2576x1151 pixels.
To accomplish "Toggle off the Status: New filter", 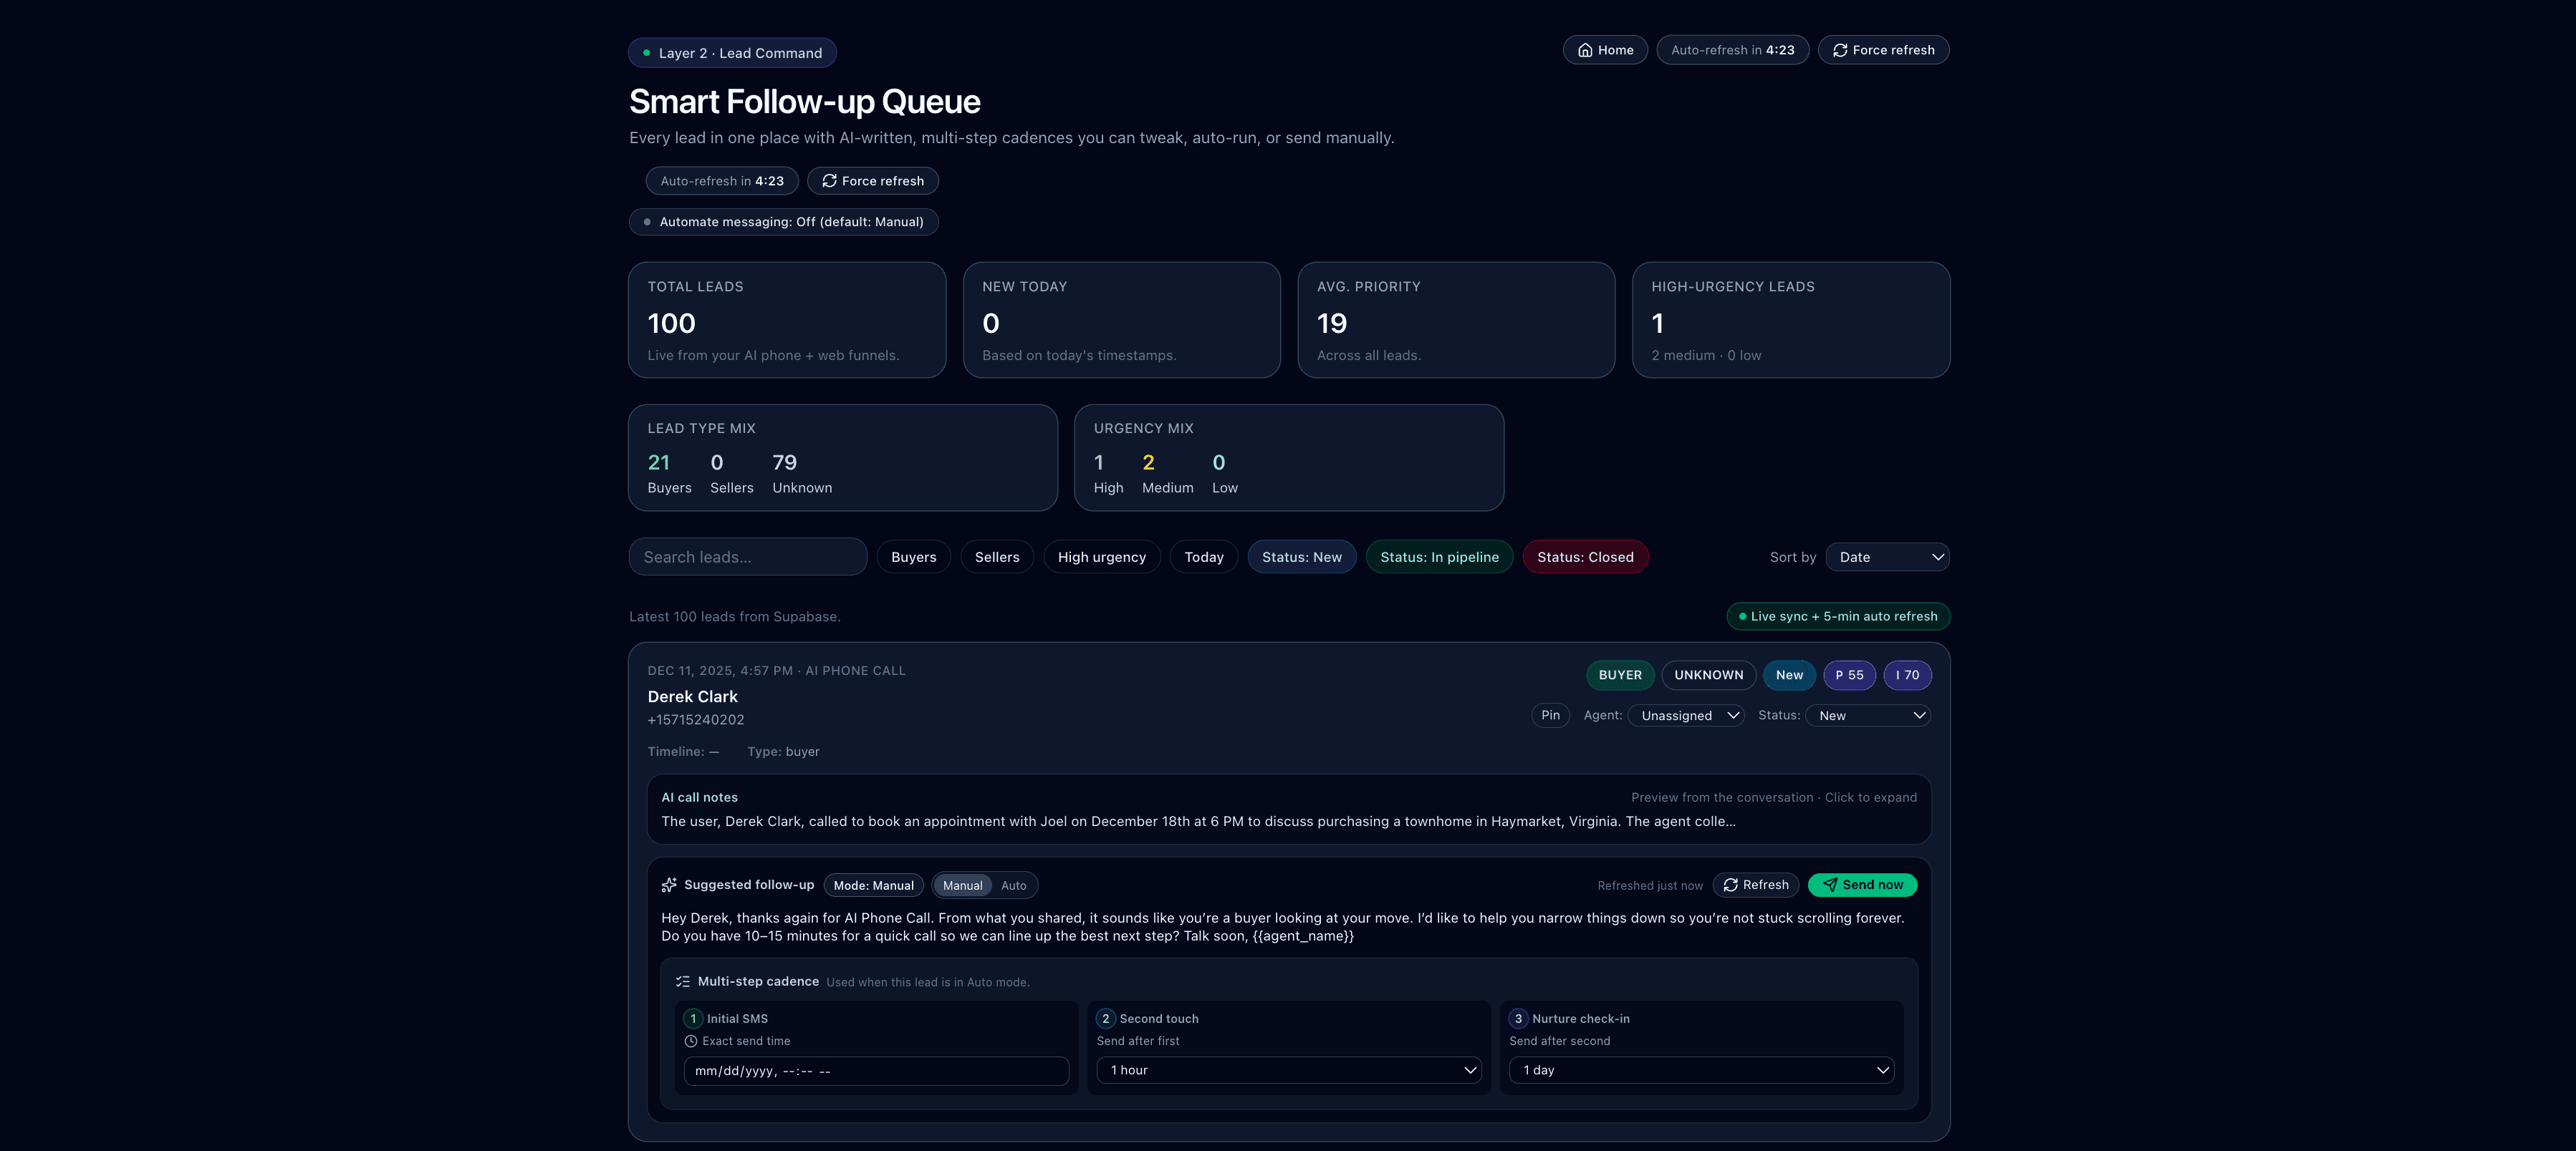I will click(1301, 556).
